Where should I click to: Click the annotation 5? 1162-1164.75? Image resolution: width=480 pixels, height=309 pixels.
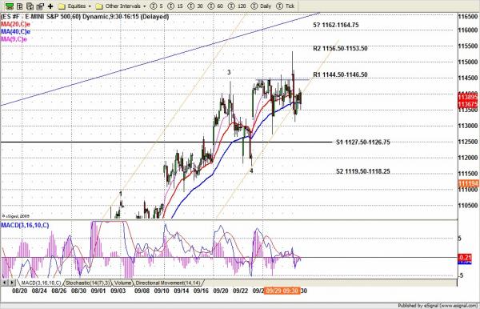[x=336, y=25]
